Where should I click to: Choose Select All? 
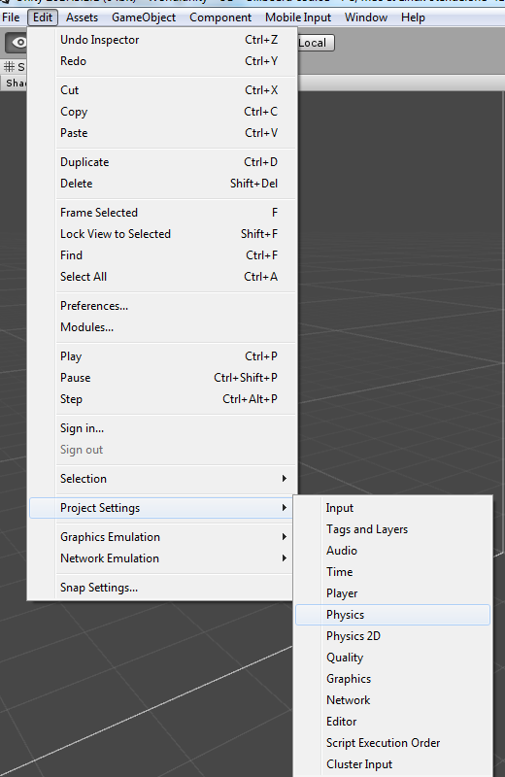pos(163,277)
